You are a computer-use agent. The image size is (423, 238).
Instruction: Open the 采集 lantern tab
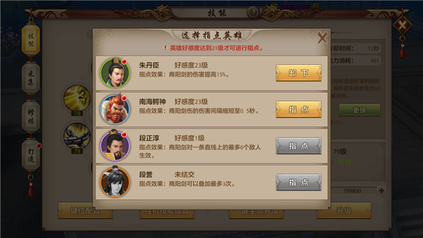[x=31, y=78]
